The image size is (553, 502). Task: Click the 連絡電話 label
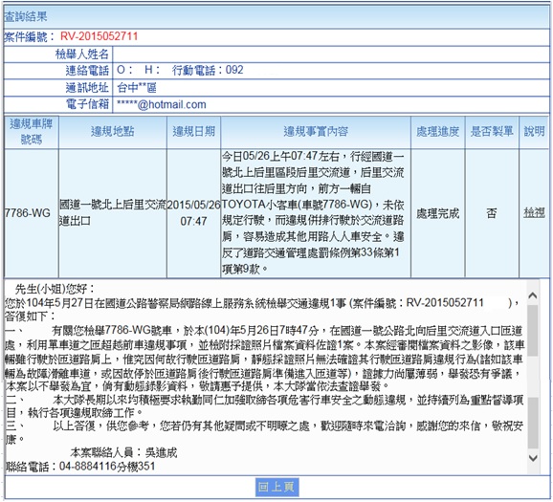(x=87, y=71)
